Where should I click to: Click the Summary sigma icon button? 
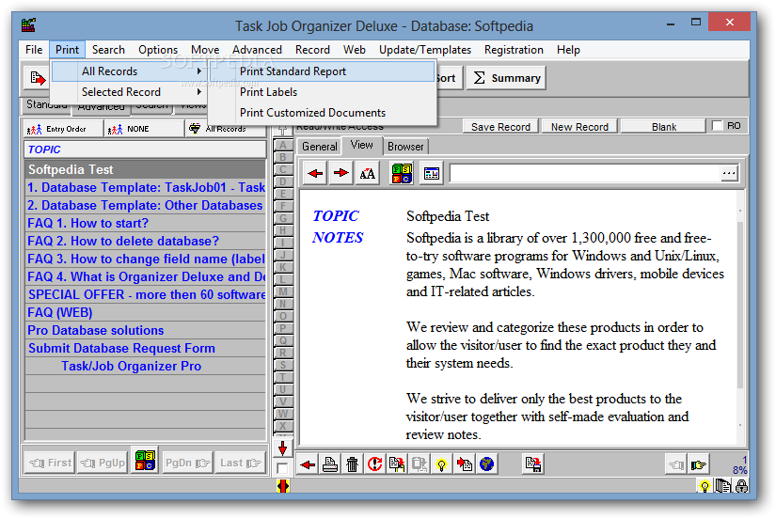506,78
